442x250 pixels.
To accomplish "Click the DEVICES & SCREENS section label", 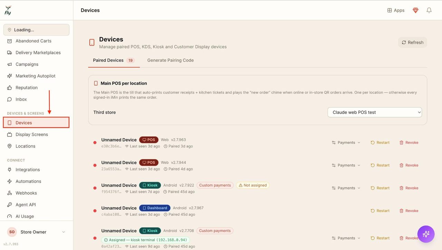I will [26, 114].
